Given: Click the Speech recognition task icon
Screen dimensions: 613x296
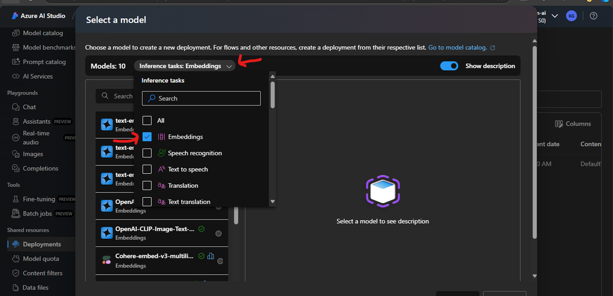Looking at the screenshot, I should (x=161, y=153).
